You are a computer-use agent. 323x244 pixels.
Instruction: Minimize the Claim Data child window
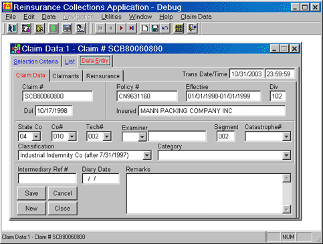click(274, 49)
